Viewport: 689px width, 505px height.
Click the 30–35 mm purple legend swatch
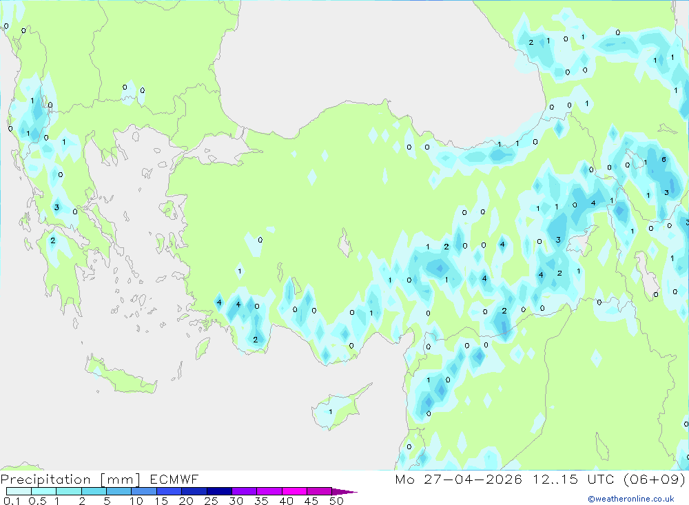click(245, 491)
